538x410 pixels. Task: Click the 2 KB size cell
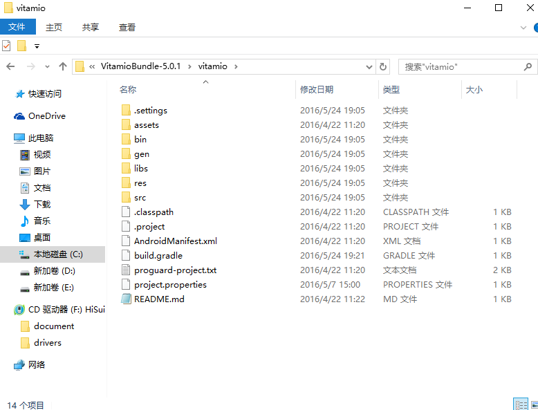point(502,270)
